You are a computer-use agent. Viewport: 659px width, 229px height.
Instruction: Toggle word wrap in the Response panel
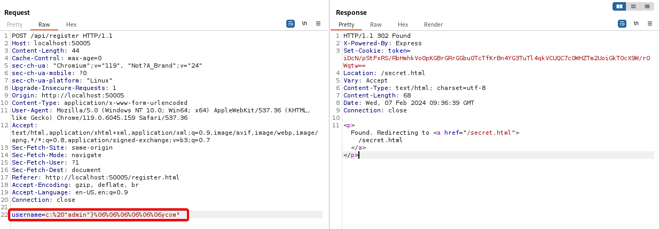[x=622, y=23]
